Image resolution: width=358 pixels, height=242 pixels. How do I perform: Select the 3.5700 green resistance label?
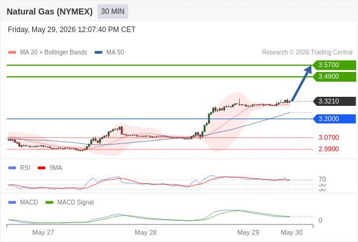[x=334, y=65]
